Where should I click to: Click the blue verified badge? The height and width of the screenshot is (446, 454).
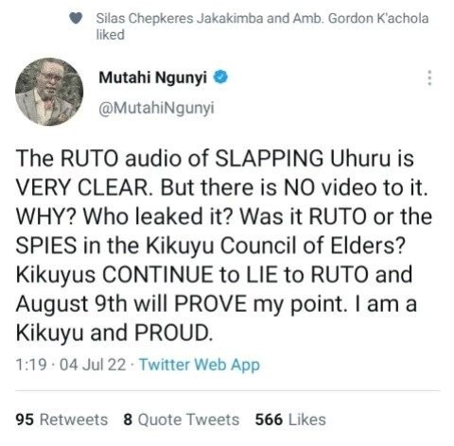220,77
